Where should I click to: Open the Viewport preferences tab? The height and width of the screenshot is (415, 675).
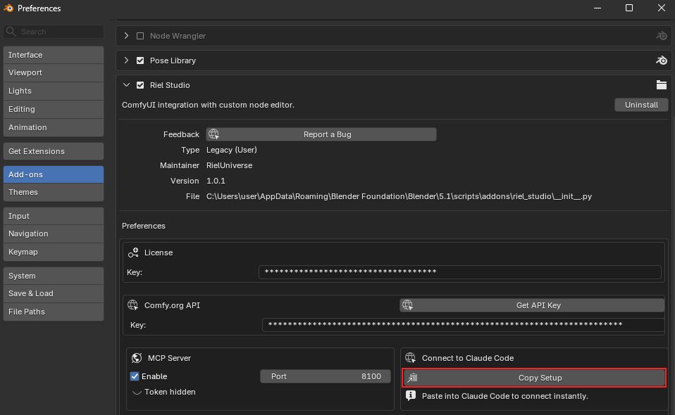(x=54, y=72)
